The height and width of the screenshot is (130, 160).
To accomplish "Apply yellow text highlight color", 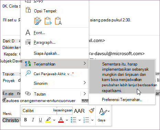I will pos(48,120).
